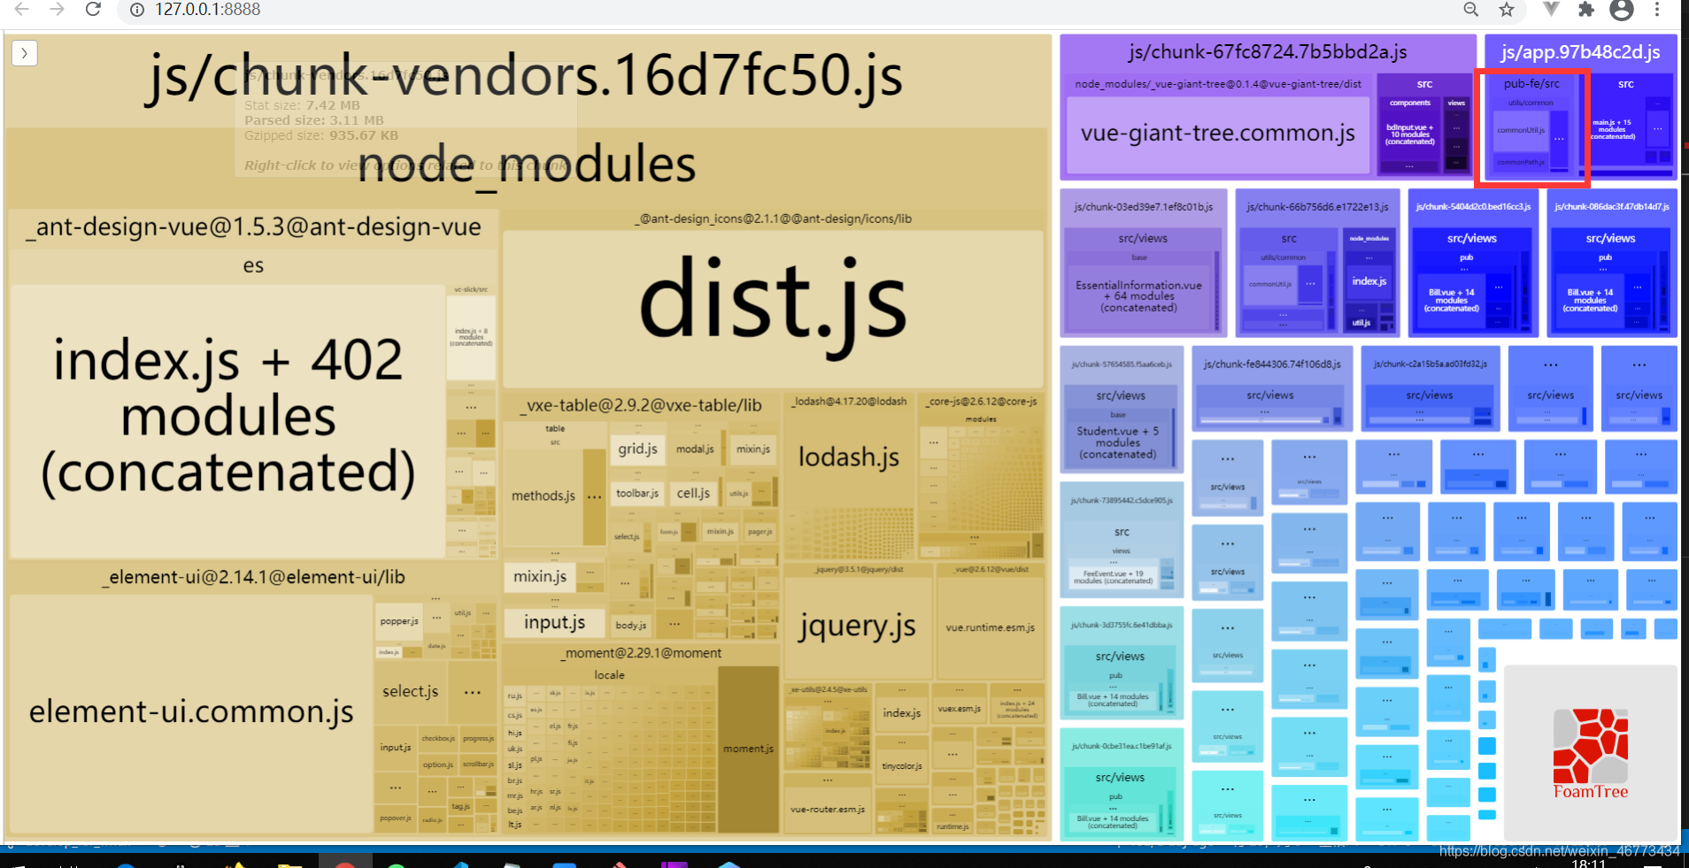Select the grid.js block in vxe-table
The height and width of the screenshot is (868, 1689).
(x=637, y=449)
